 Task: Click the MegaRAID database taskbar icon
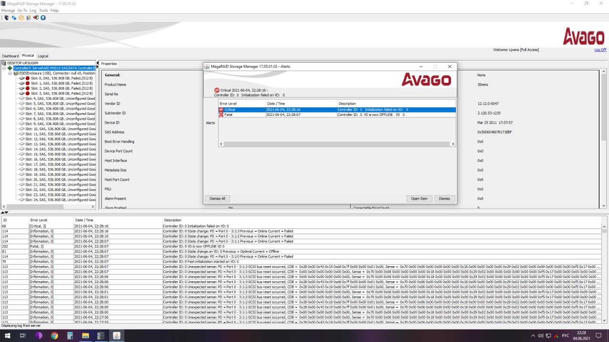[101, 336]
